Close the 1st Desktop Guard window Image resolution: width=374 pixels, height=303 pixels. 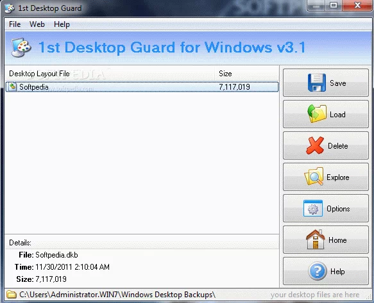coord(357,5)
